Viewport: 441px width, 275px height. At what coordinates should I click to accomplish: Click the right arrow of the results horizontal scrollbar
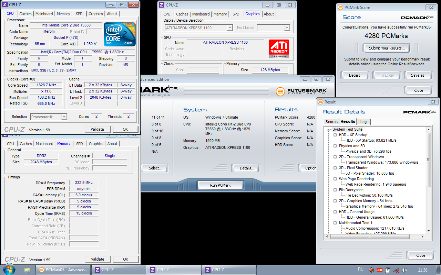(x=423, y=236)
